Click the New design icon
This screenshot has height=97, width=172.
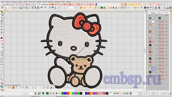click(12, 8)
